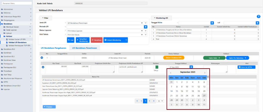Open the Periode LPJ calendar picker icon
Screen dimensions: 263x112
(x=146, y=27)
